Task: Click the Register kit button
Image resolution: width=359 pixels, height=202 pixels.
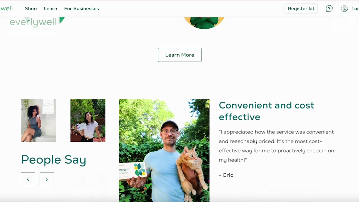Action: 301,8
